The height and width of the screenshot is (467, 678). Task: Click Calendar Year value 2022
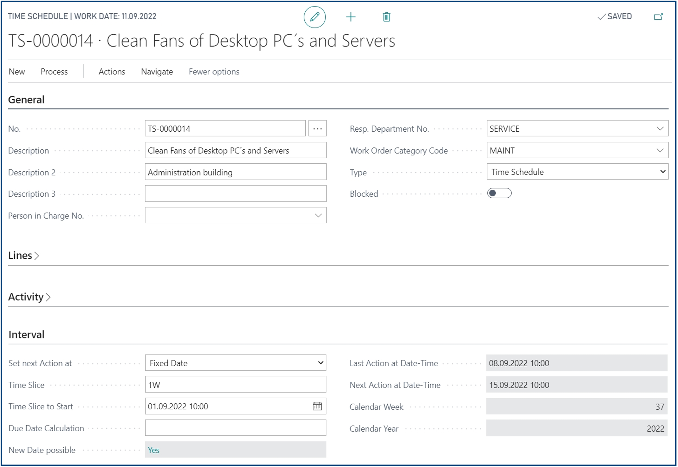pos(577,428)
